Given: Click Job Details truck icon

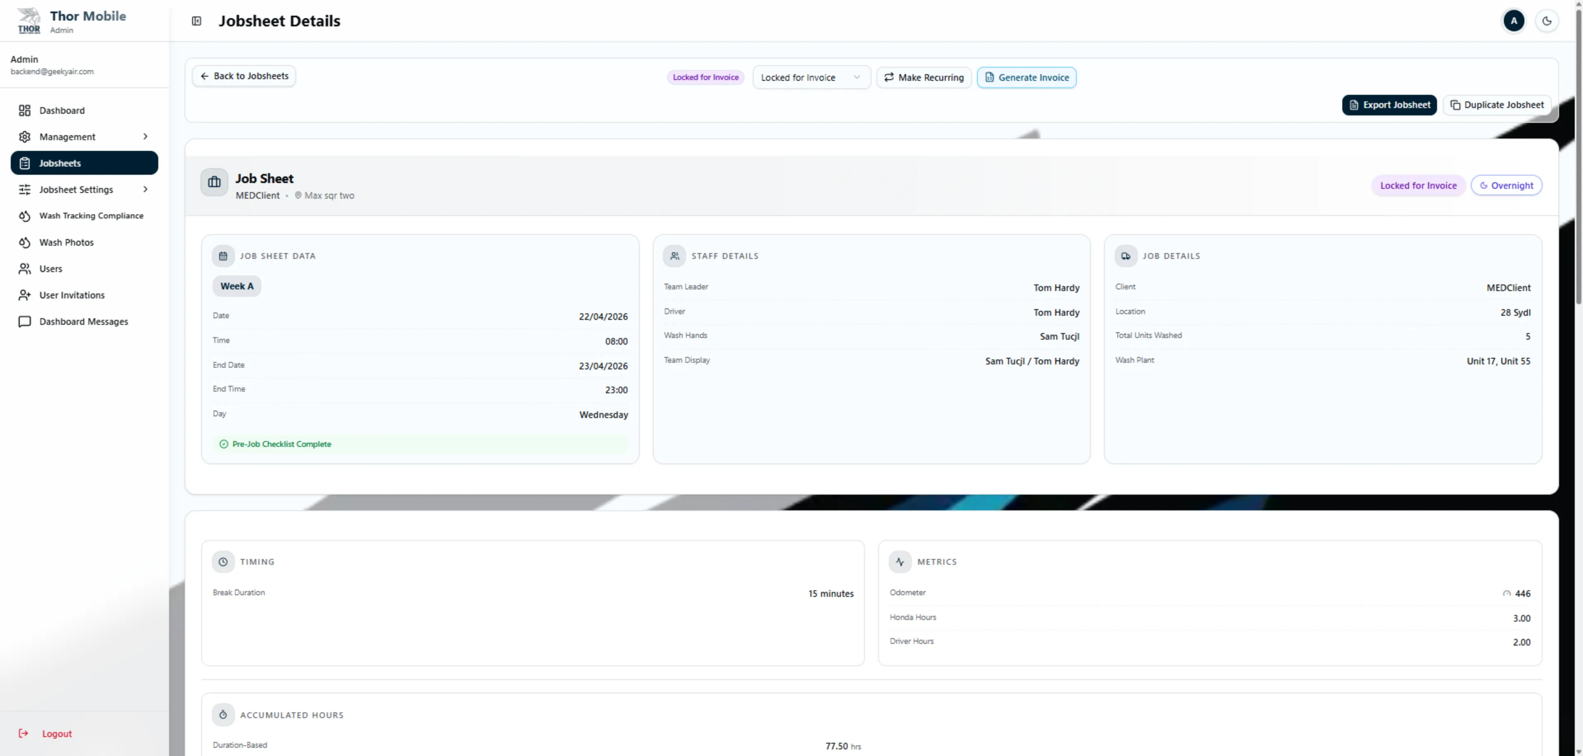Looking at the screenshot, I should point(1126,256).
